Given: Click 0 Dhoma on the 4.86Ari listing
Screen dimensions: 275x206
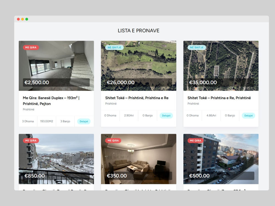Looking at the screenshot, I should tap(193, 115).
